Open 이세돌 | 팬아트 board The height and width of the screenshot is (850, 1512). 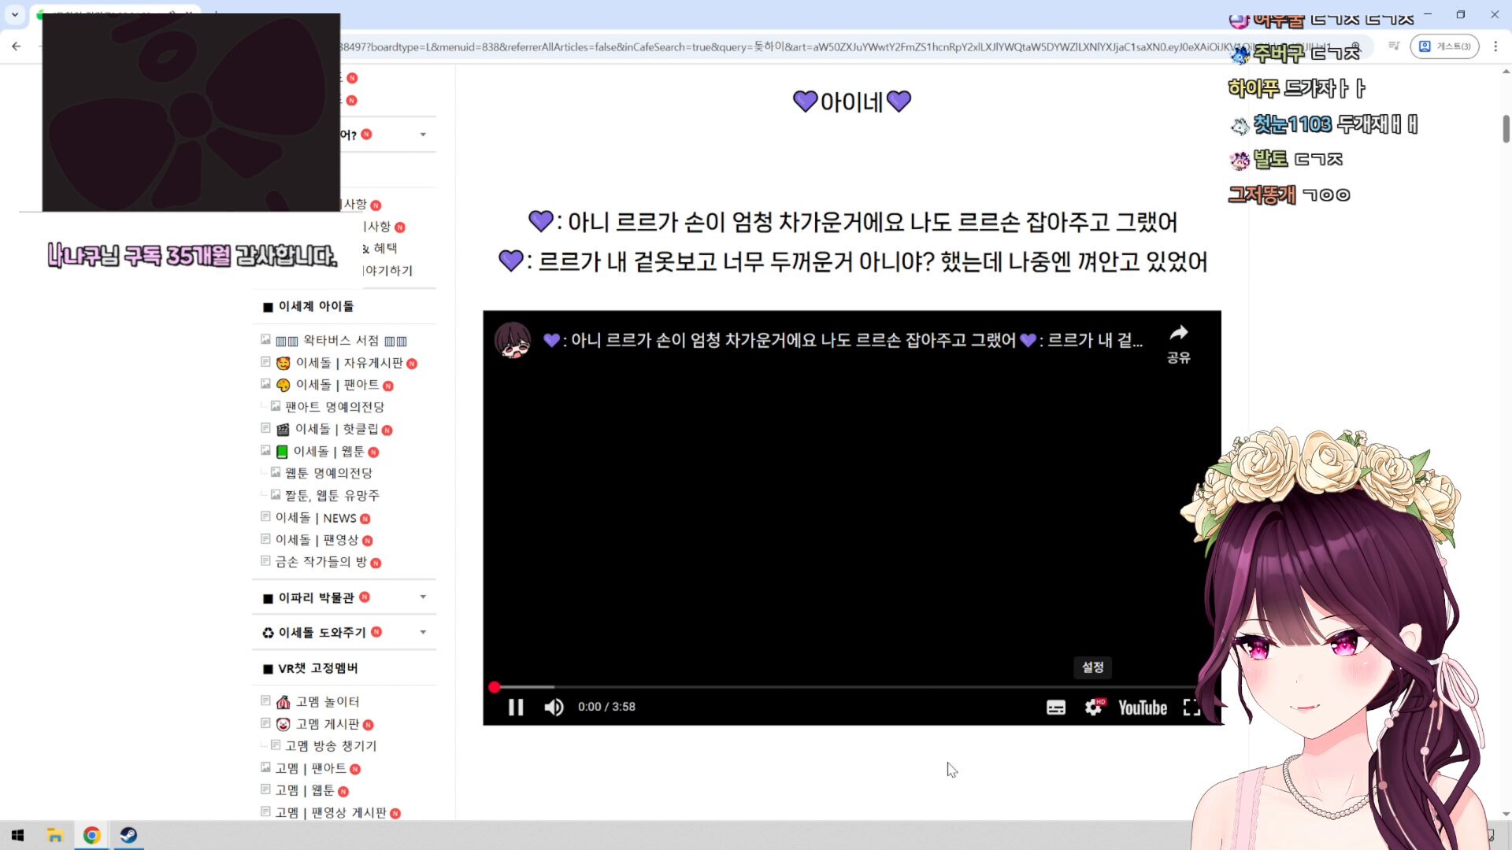(337, 385)
